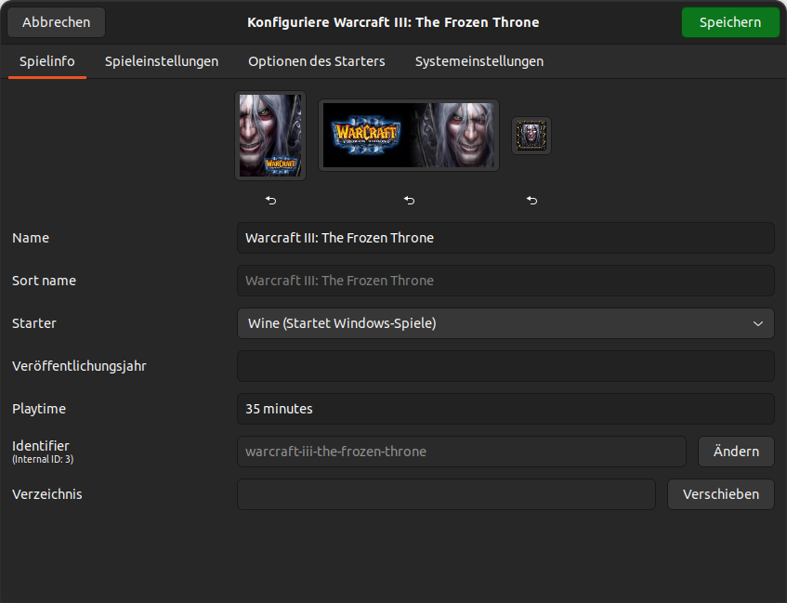Reset the banner with undo arrow
This screenshot has width=787, height=603.
tap(409, 200)
